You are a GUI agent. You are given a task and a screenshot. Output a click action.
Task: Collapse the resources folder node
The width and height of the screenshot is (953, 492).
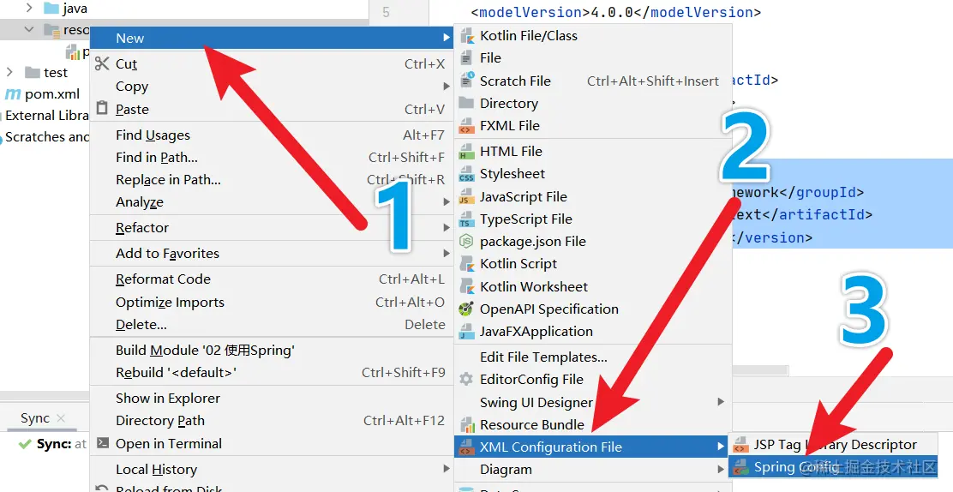pyautogui.click(x=28, y=29)
